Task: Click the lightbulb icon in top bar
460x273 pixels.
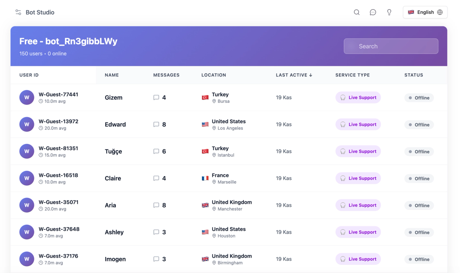Action: tap(389, 12)
